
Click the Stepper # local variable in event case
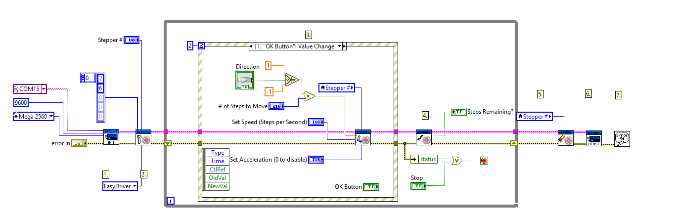point(337,88)
